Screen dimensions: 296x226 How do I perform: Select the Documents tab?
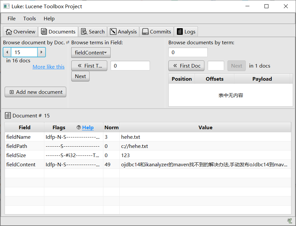point(58,31)
